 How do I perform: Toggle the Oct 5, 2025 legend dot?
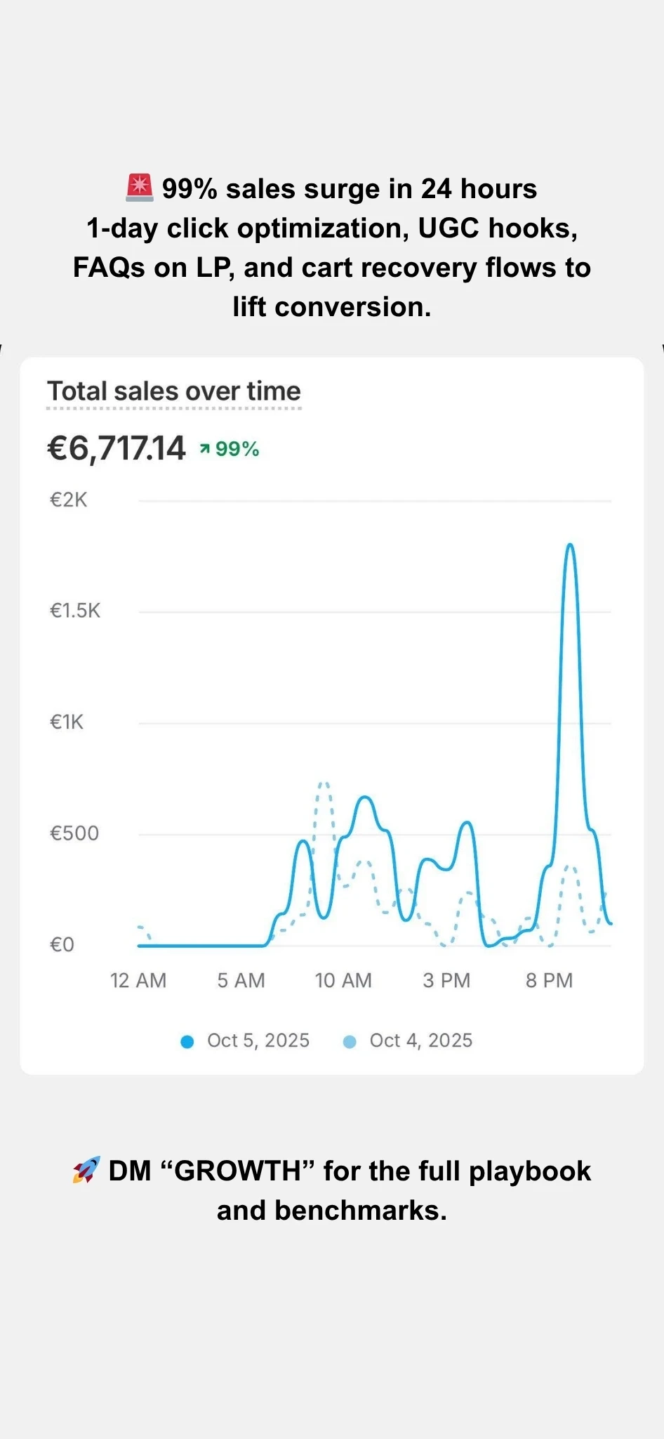[x=187, y=1041]
